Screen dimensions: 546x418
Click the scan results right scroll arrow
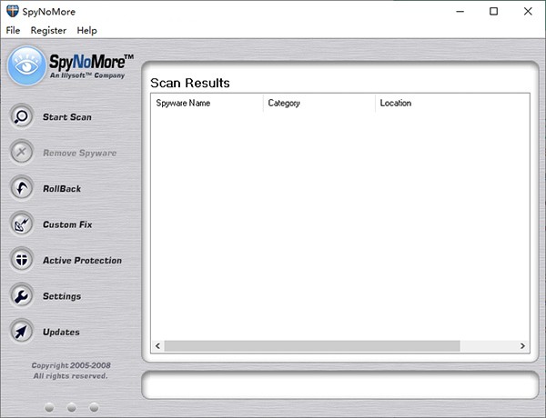(522, 346)
